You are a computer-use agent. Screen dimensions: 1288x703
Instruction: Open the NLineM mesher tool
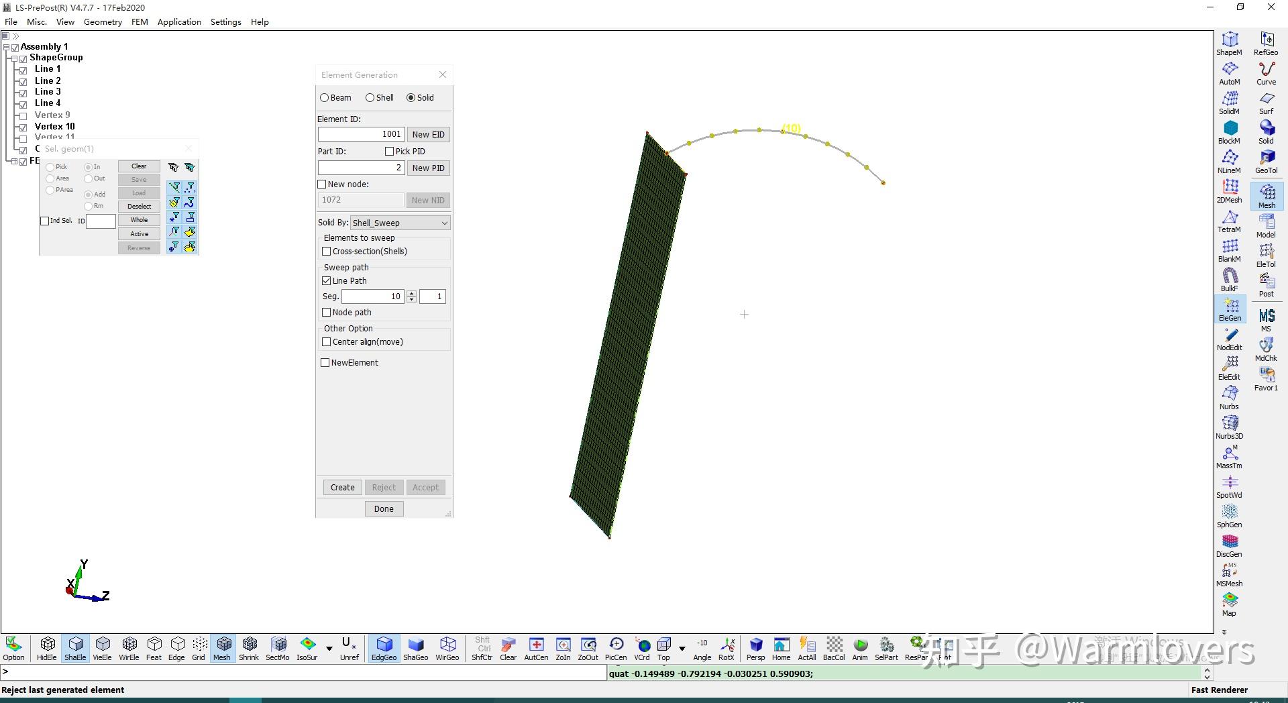click(1229, 162)
